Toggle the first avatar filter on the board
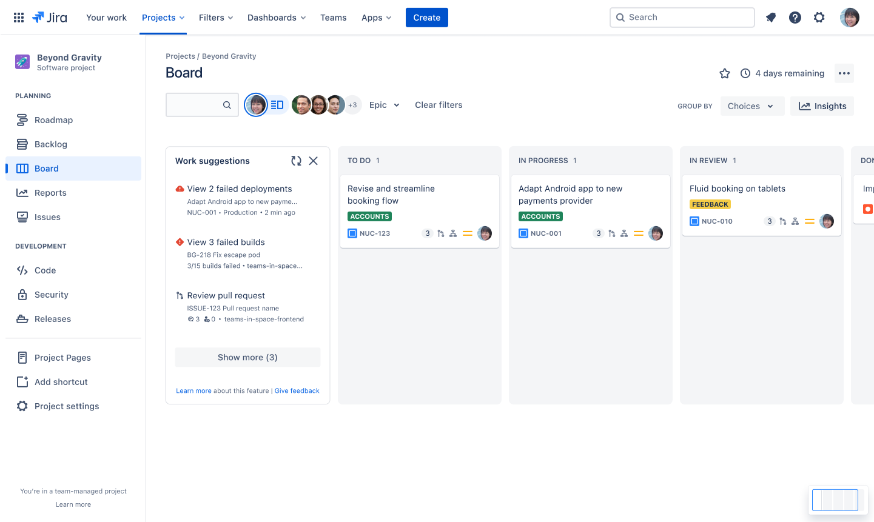 [255, 104]
